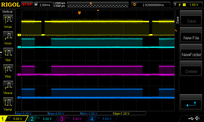
Task: Click the Min=-1.00 V measurement readout
Action: pos(97,113)
